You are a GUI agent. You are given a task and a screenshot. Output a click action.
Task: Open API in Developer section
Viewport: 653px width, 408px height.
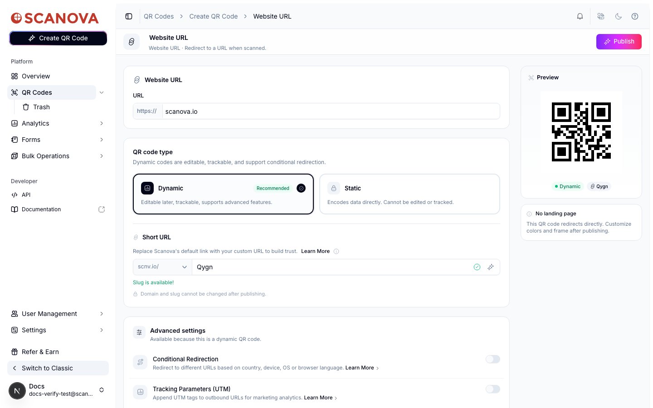pyautogui.click(x=58, y=195)
